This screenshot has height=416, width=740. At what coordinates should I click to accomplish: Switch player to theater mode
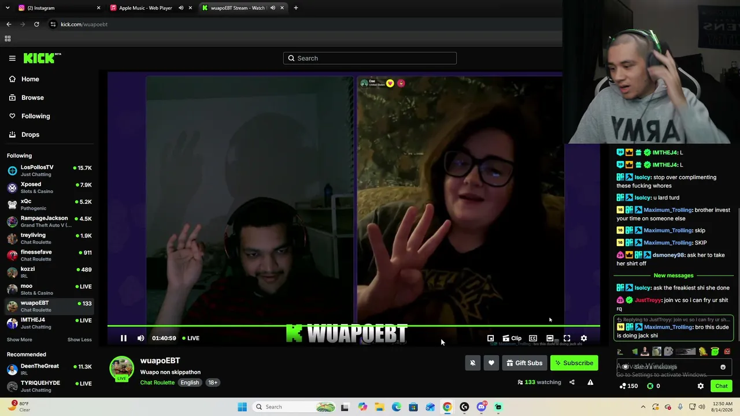click(x=550, y=338)
